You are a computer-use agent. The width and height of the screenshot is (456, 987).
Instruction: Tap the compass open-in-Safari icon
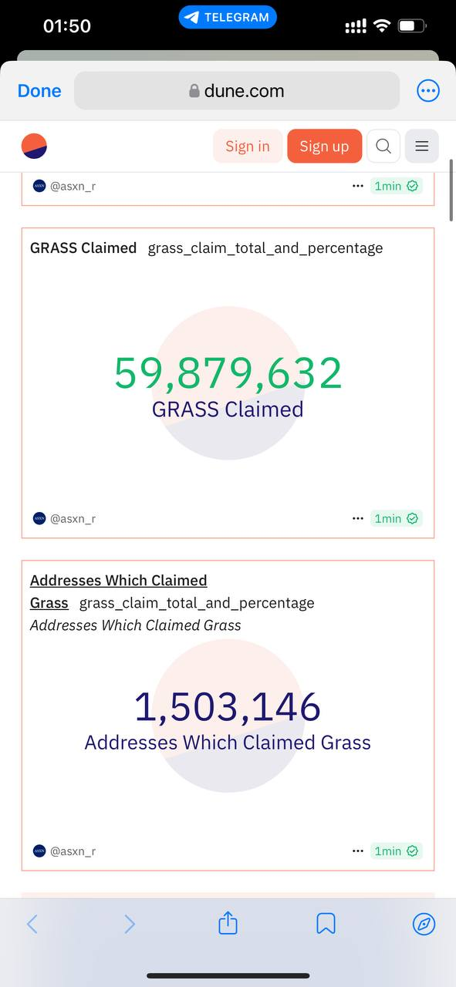[424, 924]
